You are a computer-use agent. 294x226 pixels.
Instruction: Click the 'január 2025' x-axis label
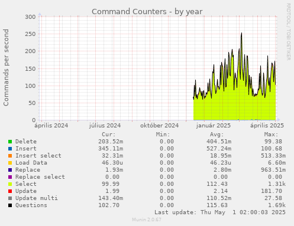tap(214, 126)
